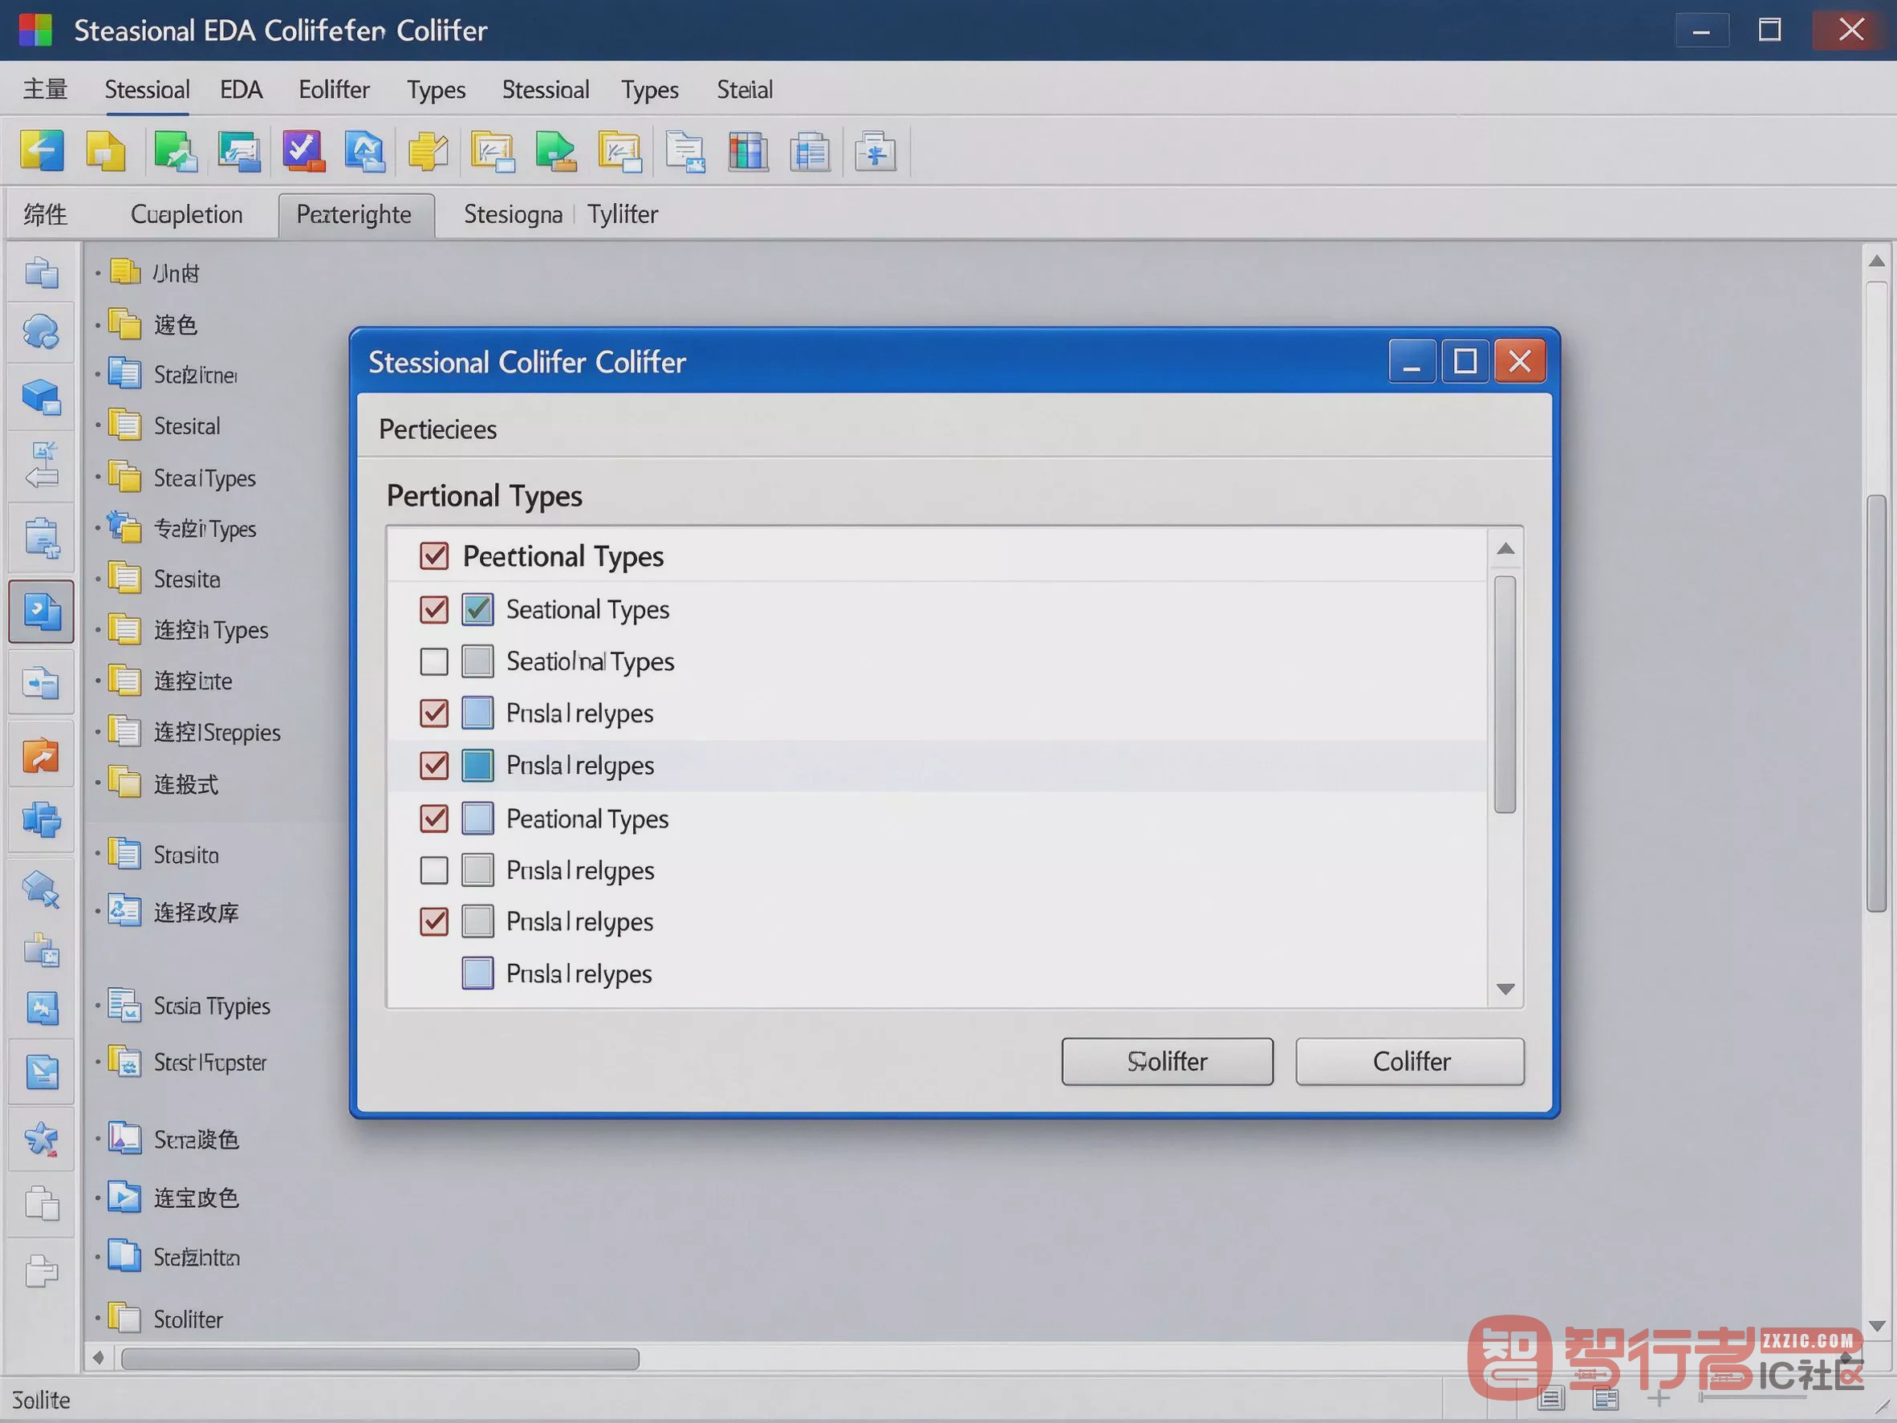Viewport: 1897px width, 1423px height.
Task: Open the Eoliffer menu
Action: click(334, 89)
